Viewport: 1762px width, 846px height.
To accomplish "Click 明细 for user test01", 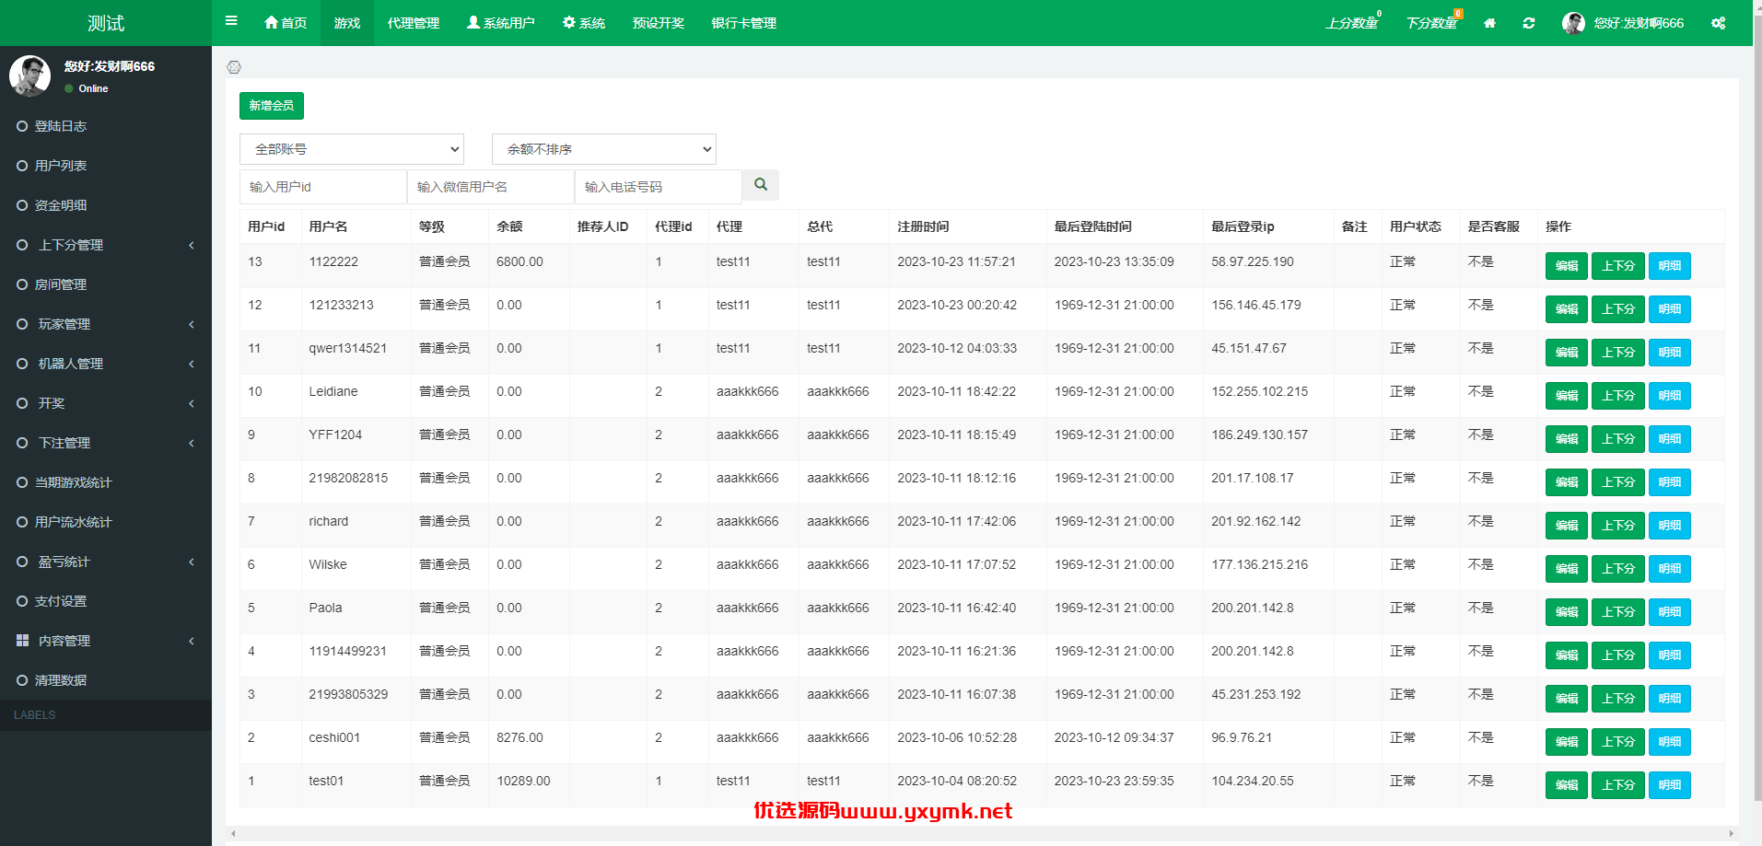I will [1670, 785].
